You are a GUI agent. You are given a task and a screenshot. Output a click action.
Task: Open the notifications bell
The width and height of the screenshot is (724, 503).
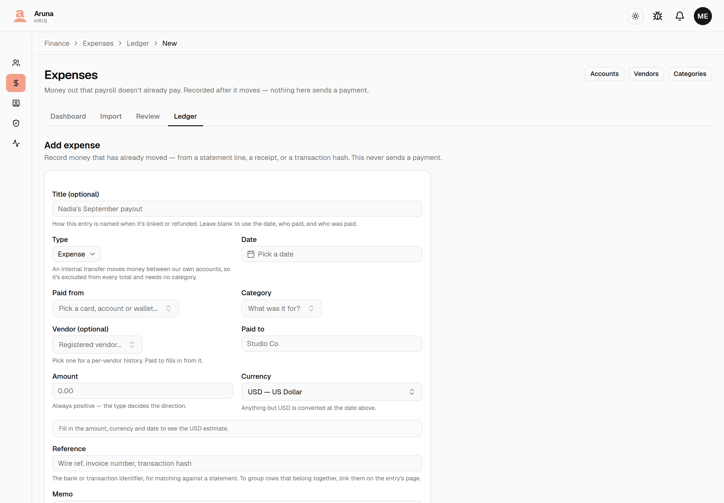point(679,16)
